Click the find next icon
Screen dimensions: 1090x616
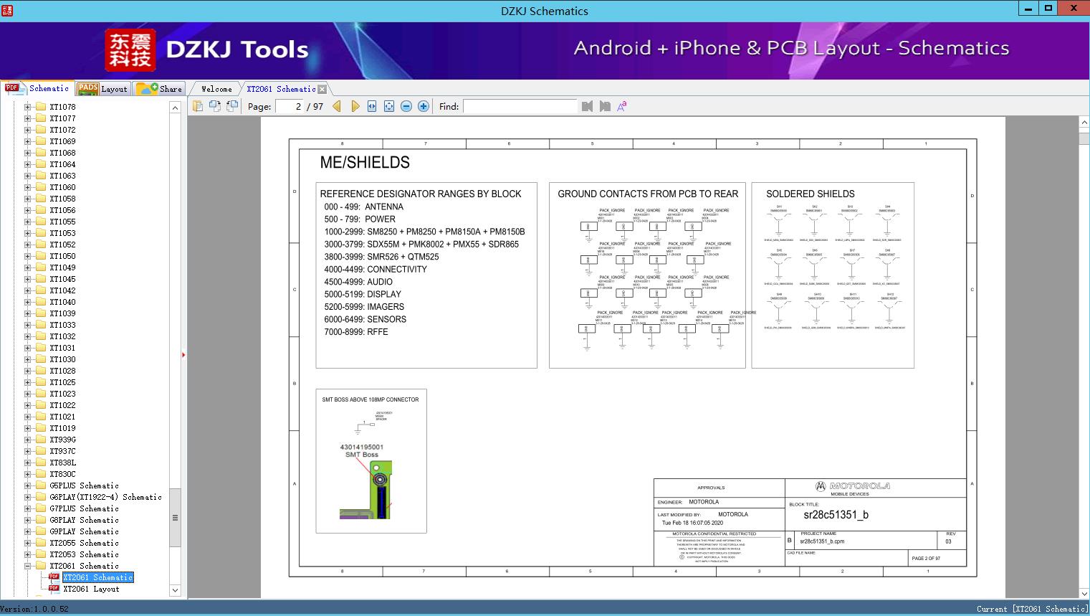pos(605,106)
